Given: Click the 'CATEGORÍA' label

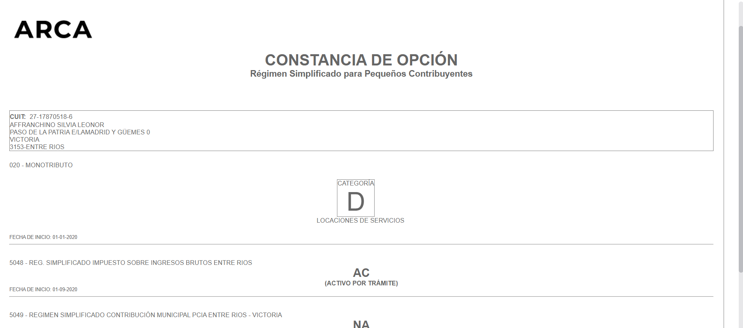Looking at the screenshot, I should click(356, 183).
